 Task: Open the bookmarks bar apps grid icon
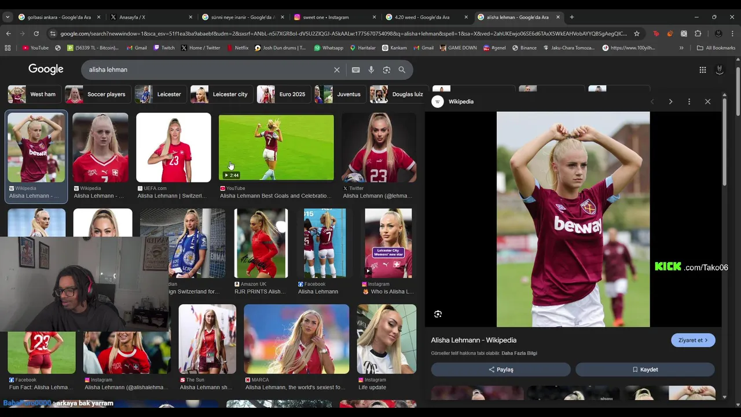point(8,47)
